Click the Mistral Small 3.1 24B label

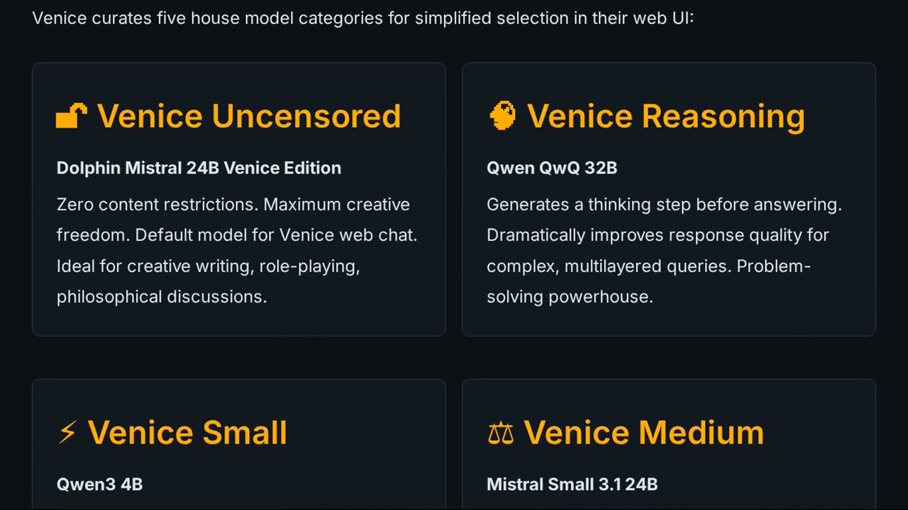(x=572, y=484)
